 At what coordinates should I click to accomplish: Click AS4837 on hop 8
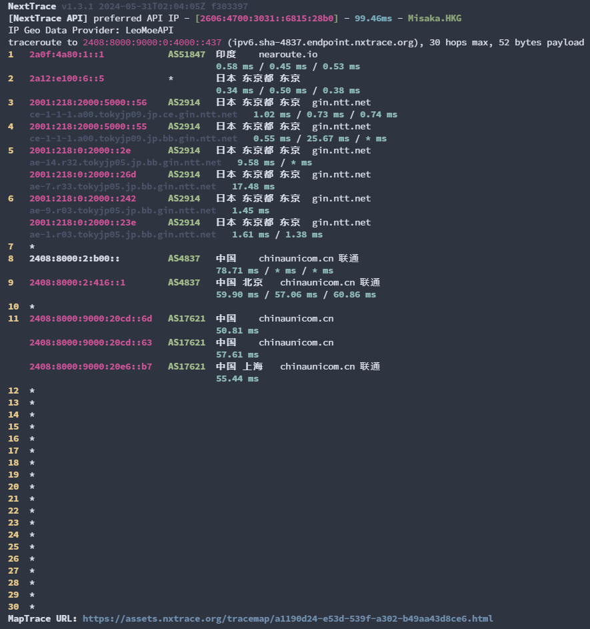coord(184,259)
